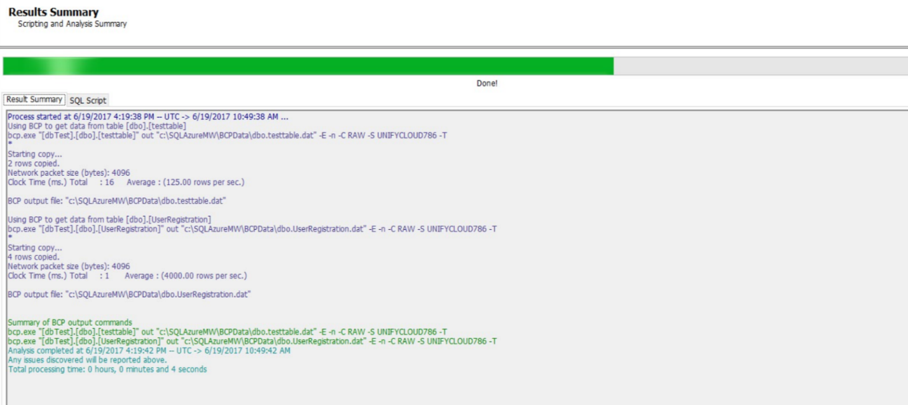Click the 'Analysis completed at 6/19/2017 4:19:42 PM' line

(x=149, y=350)
